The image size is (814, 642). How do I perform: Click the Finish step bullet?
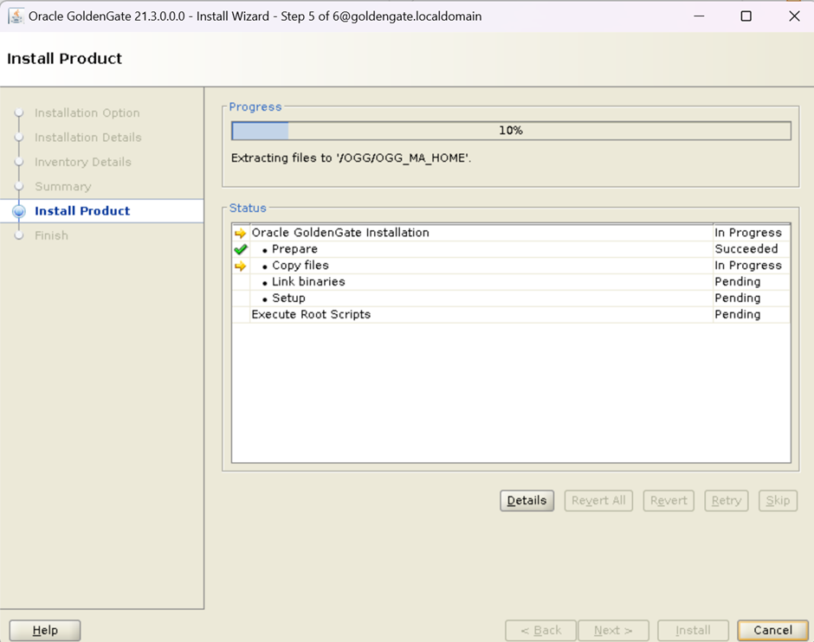pyautogui.click(x=19, y=235)
